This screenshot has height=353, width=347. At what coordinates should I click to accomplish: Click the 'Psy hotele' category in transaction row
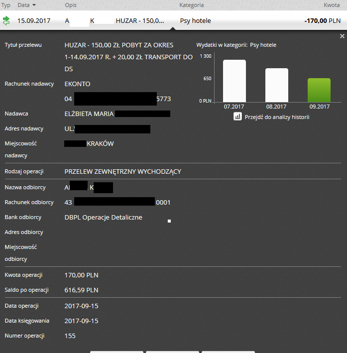[195, 21]
